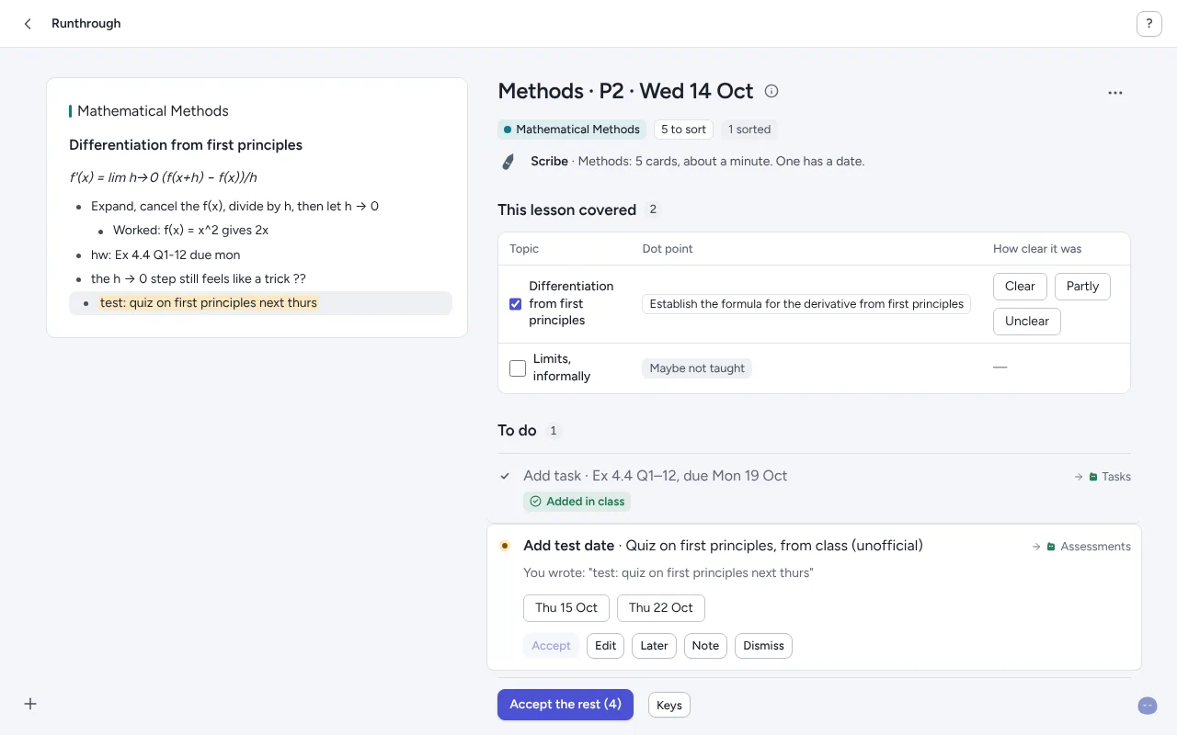Image resolution: width=1177 pixels, height=735 pixels.
Task: Postpone the card with Later
Action: [654, 646]
